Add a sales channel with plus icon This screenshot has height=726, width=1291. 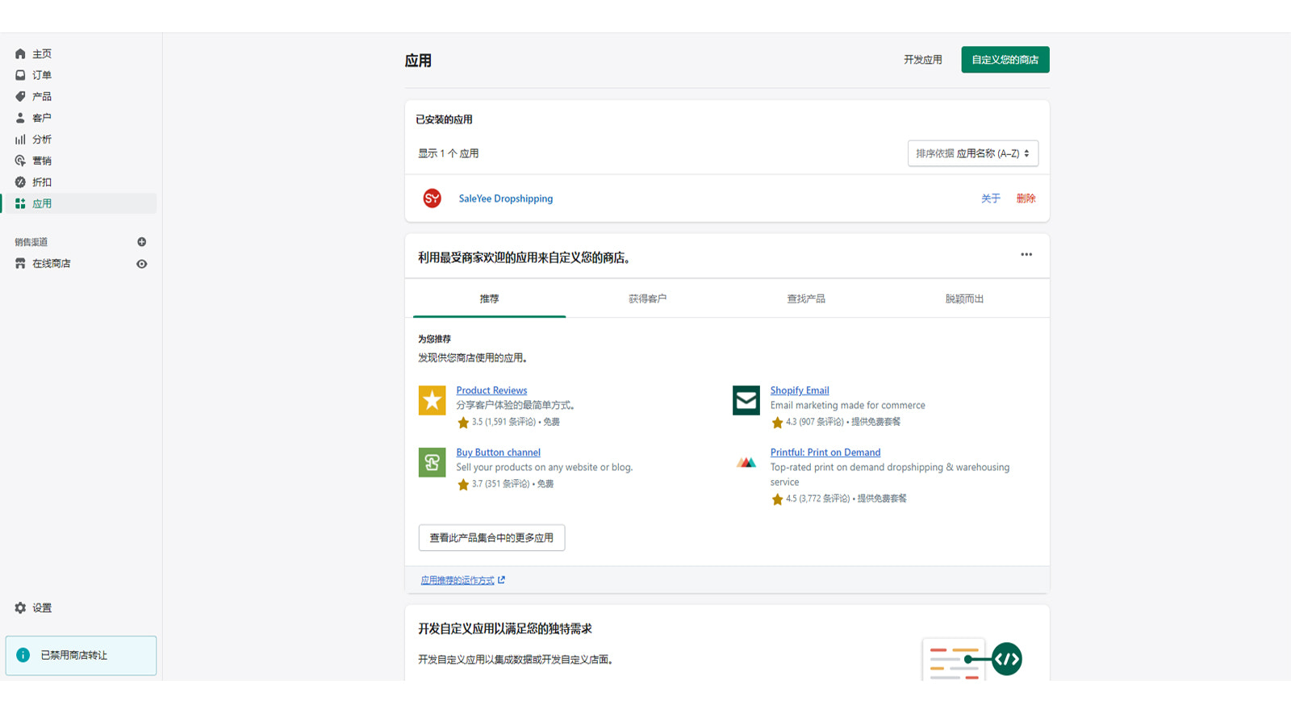[x=142, y=242]
